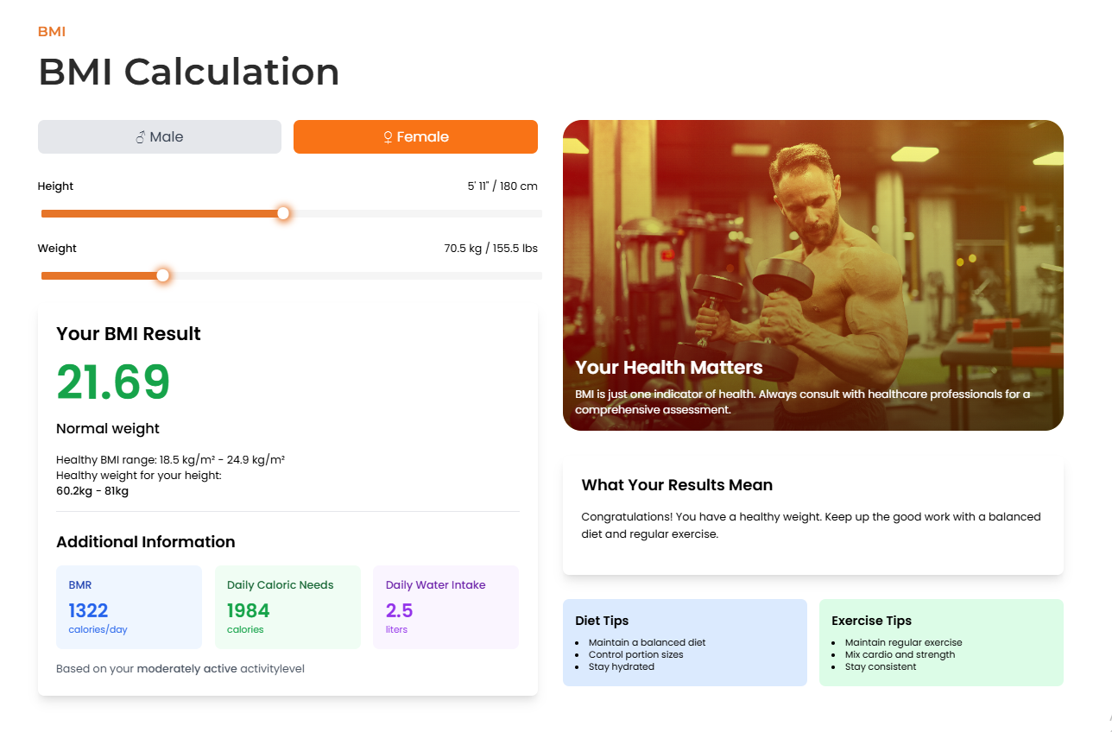Screen dimensions: 1112x732
Task: Click the Normal weight status label
Action: (108, 429)
